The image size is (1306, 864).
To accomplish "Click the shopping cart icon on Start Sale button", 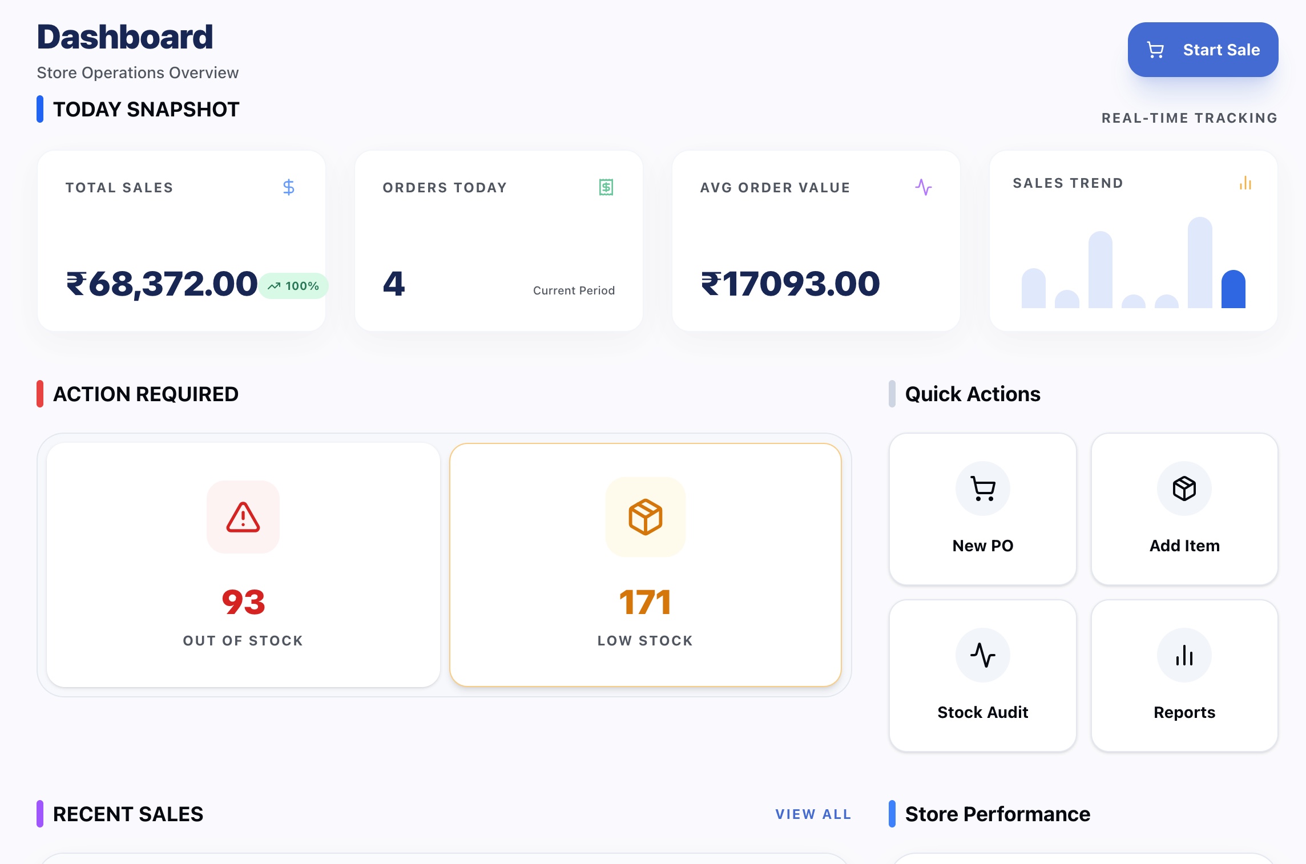I will click(1155, 50).
